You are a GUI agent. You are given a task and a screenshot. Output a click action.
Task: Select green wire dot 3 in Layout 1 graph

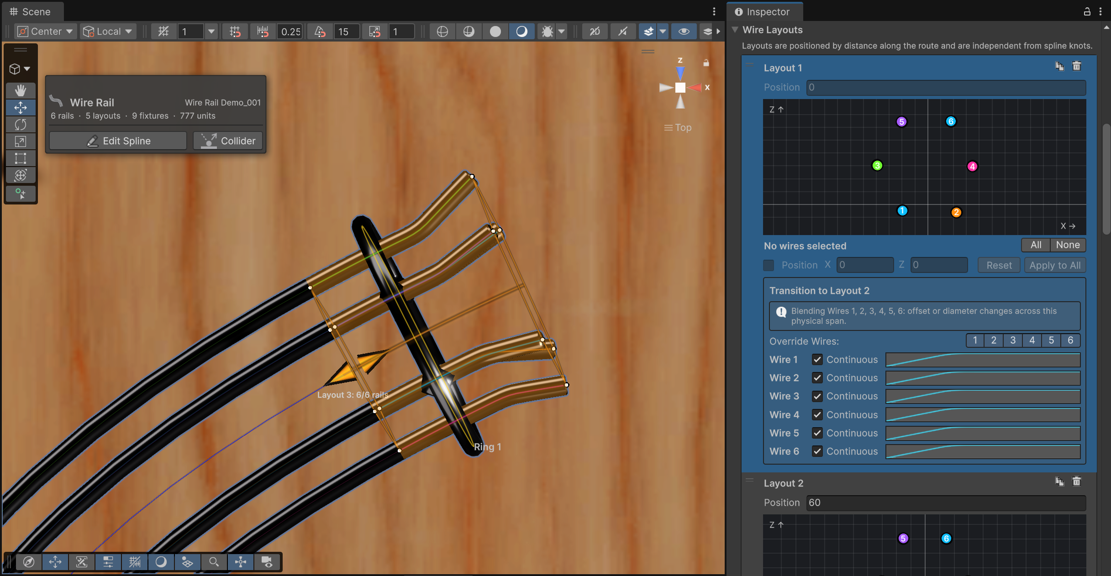coord(877,166)
